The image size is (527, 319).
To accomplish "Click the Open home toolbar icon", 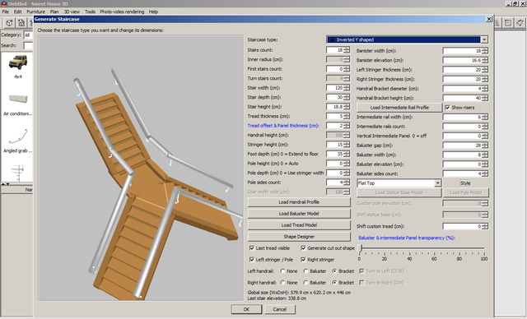I will point(21,23).
